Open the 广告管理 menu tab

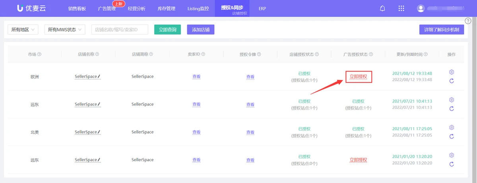107,8
